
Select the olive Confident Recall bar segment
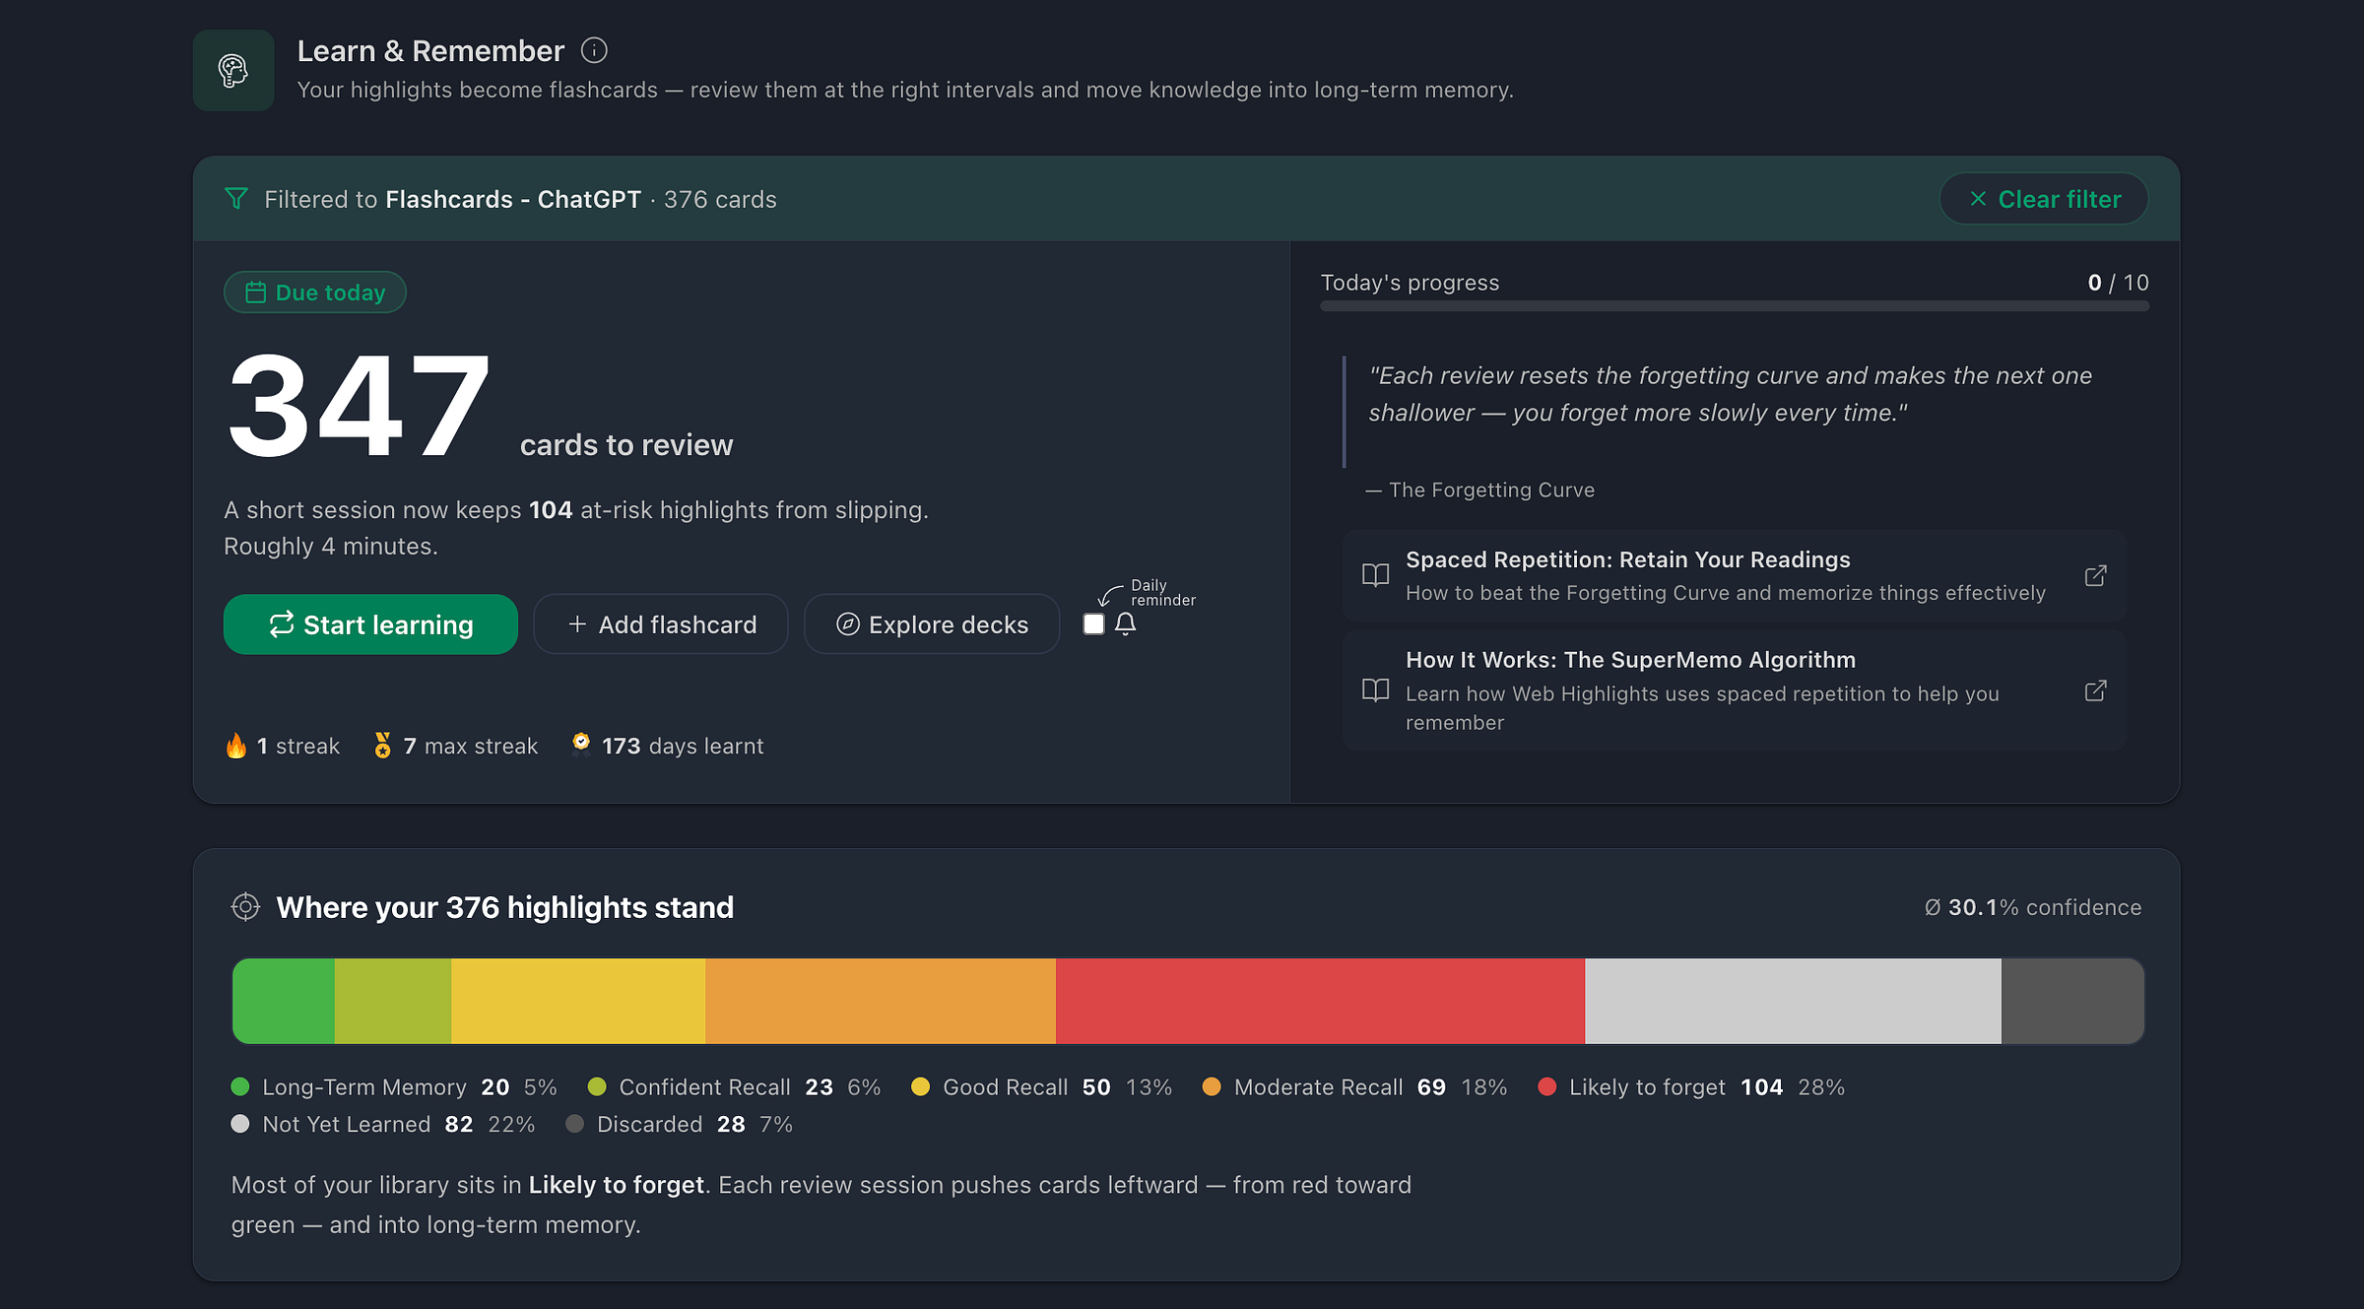(393, 1001)
